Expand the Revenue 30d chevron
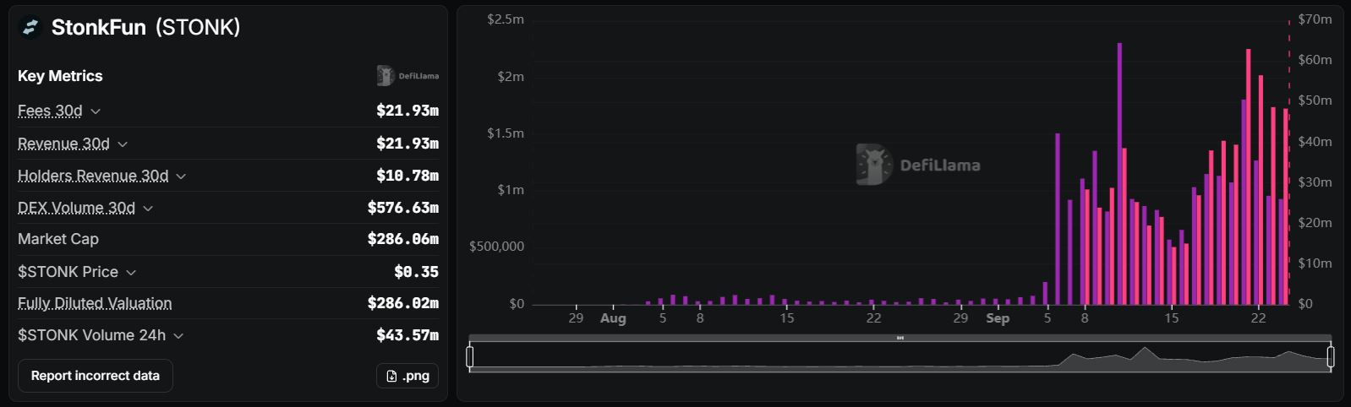The height and width of the screenshot is (407, 1351). tap(123, 144)
